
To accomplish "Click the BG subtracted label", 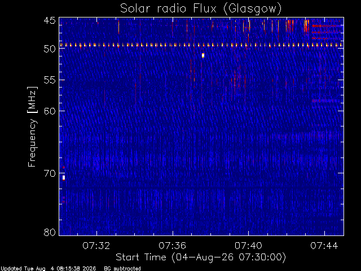I will 122,269.
